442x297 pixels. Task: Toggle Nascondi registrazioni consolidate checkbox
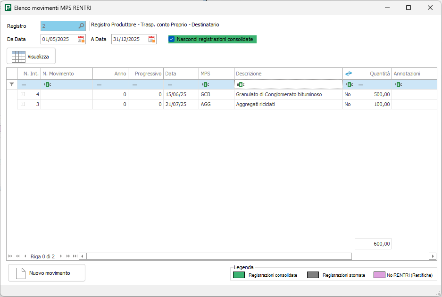pos(172,39)
